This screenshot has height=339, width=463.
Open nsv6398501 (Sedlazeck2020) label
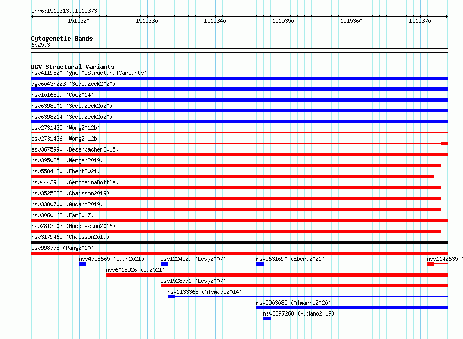72,106
